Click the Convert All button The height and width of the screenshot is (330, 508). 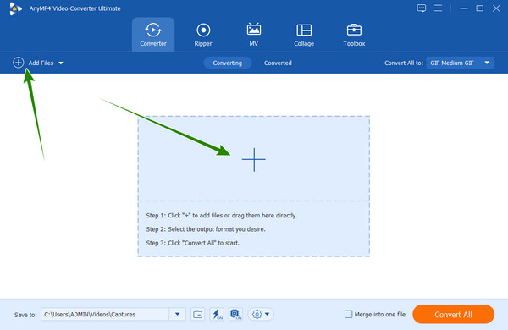click(453, 314)
